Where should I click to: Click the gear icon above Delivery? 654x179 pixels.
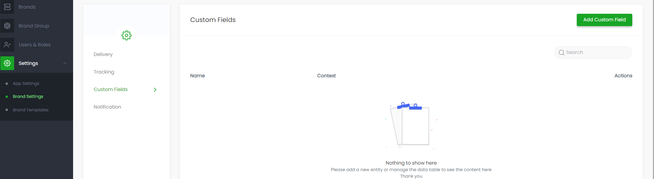point(127,35)
